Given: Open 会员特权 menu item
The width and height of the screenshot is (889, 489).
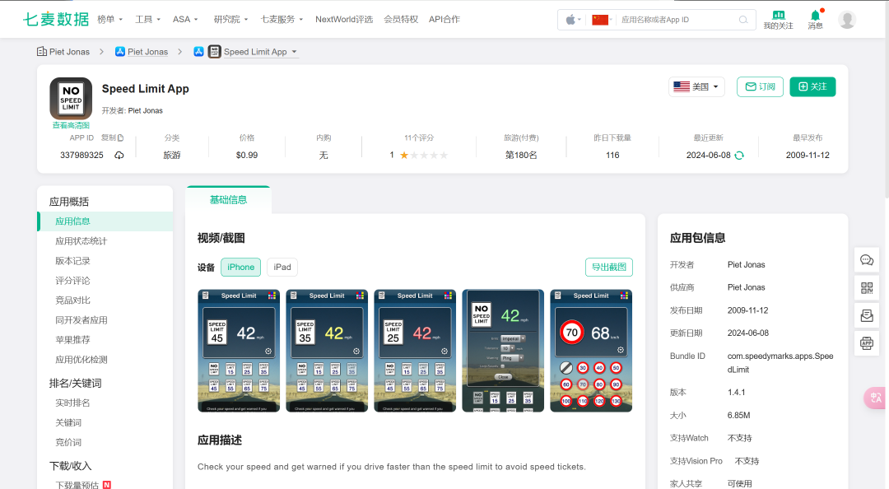Looking at the screenshot, I should click(401, 19).
